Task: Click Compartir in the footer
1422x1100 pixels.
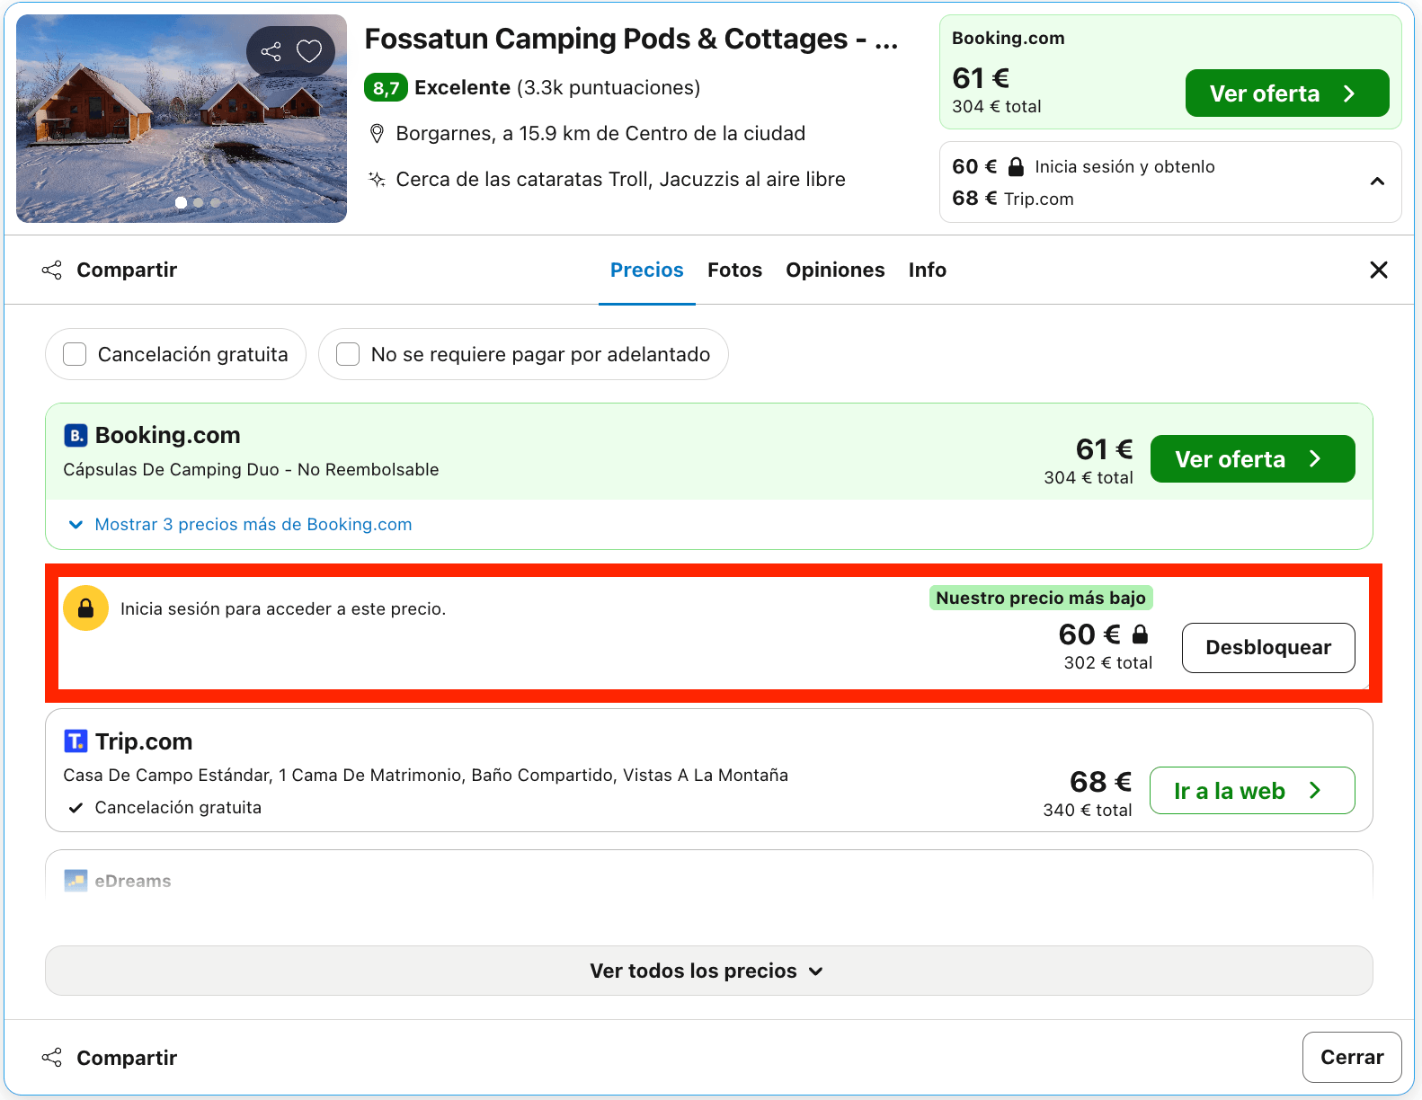Action: 127,1058
